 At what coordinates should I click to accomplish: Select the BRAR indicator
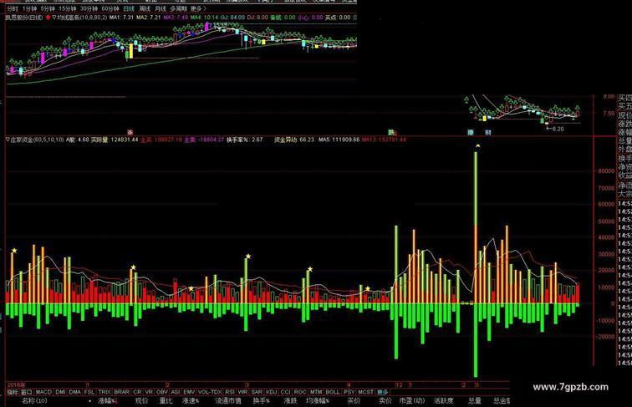click(122, 392)
